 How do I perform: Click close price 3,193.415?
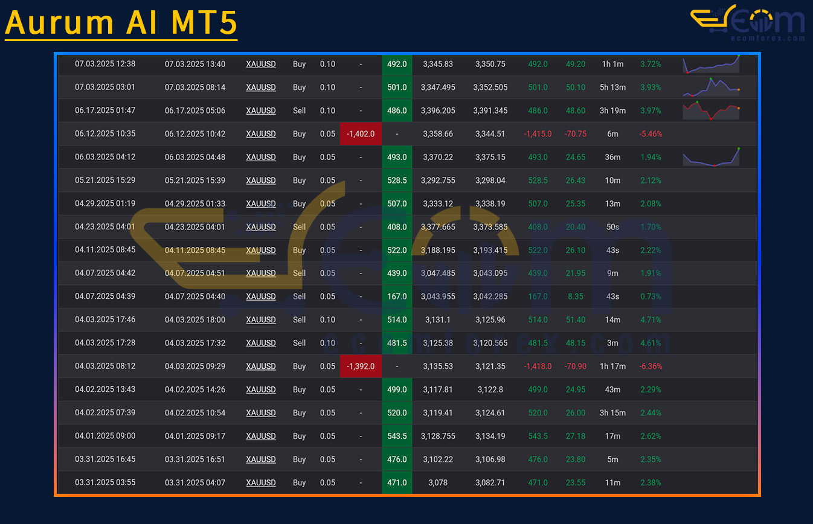click(490, 250)
